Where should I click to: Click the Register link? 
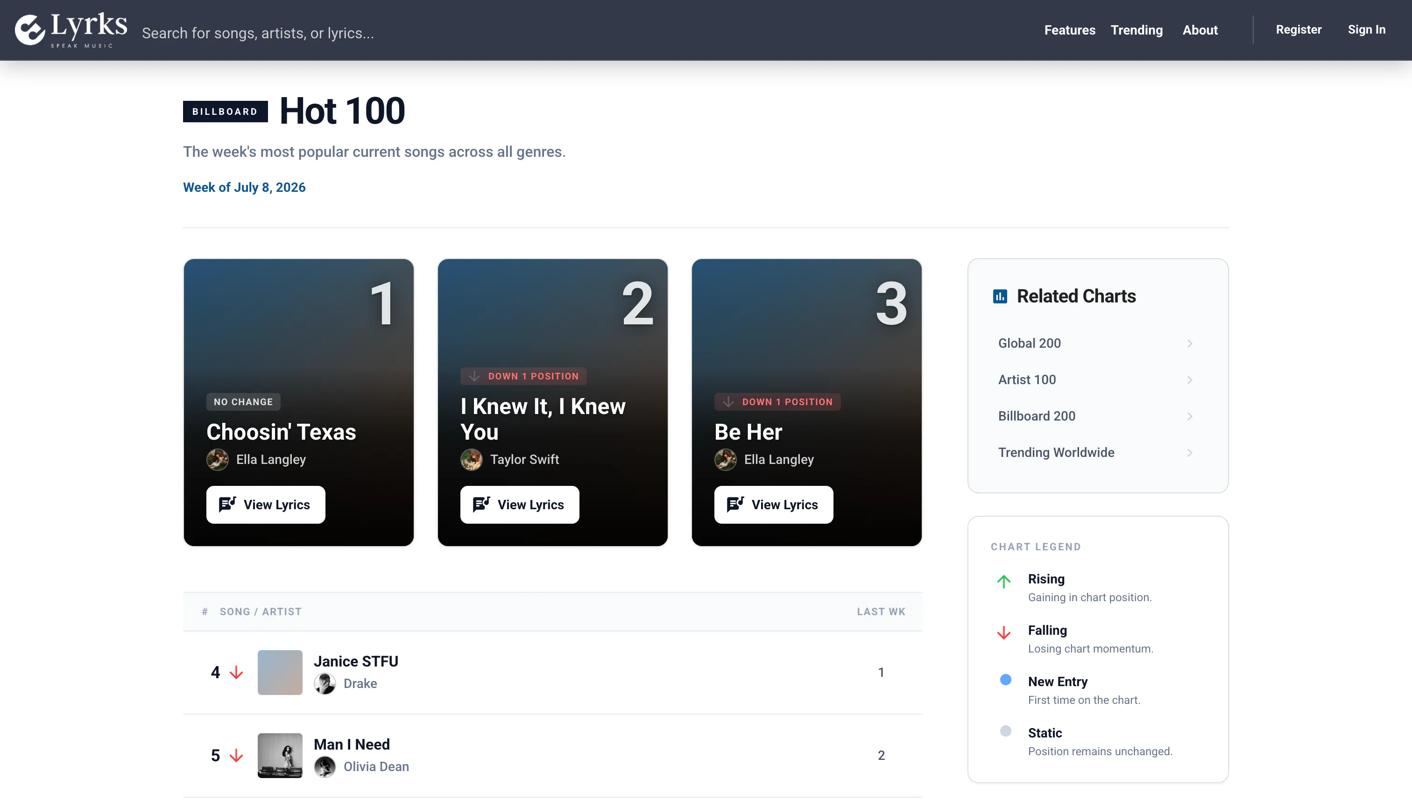coord(1298,30)
